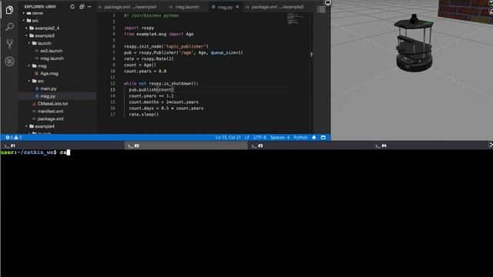Open Explorer more actions ellipsis
Screen dimensions: 493x277
pos(89,7)
